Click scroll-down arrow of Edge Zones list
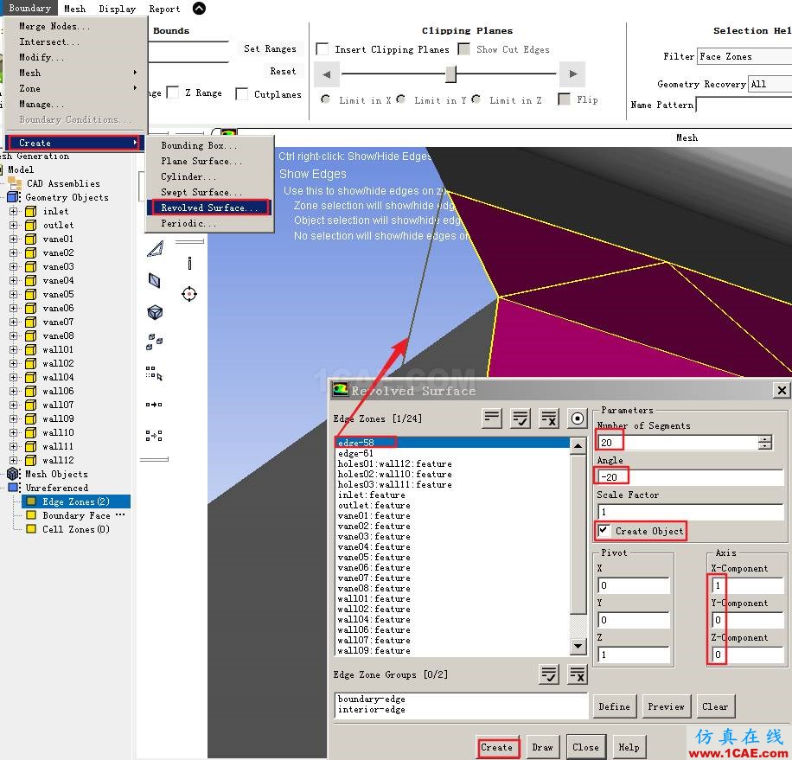792x760 pixels. point(578,645)
